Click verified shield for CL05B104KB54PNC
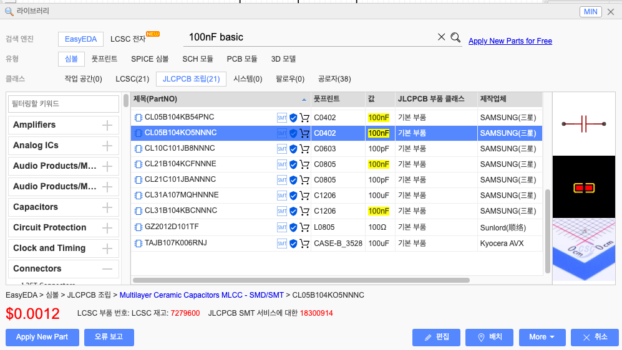Image resolution: width=622 pixels, height=350 pixels. (293, 118)
